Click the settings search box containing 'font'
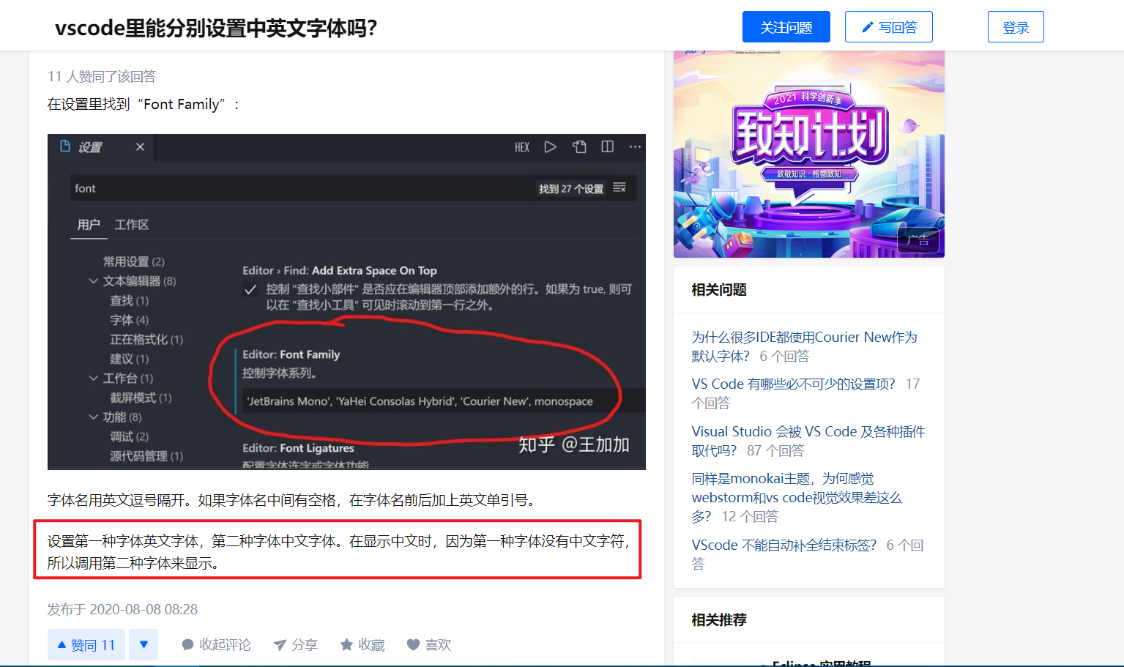 353,188
